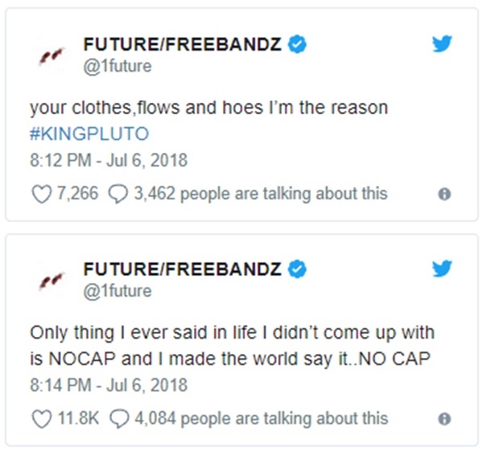The width and height of the screenshot is (483, 456).
Task: Click the Twitter bird icon in second tweet
Action: 442,269
